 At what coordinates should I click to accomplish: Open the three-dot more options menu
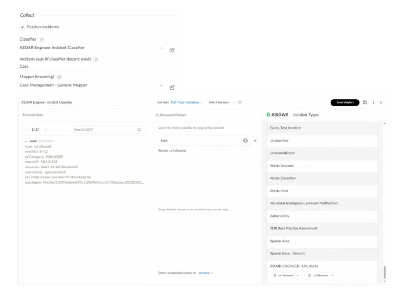coord(374,102)
